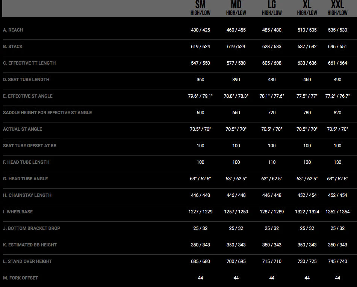Click the SM size column header
Image resolution: width=357 pixels, height=287 pixels.
pos(200,5)
